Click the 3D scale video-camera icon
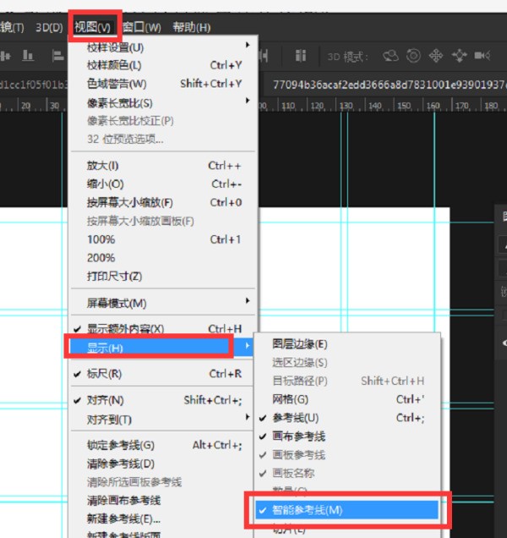This screenshot has height=538, width=507. 482,56
